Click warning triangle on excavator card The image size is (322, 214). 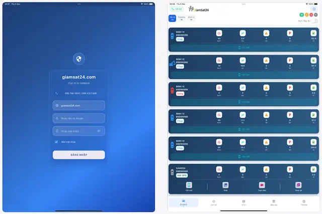pos(266,60)
